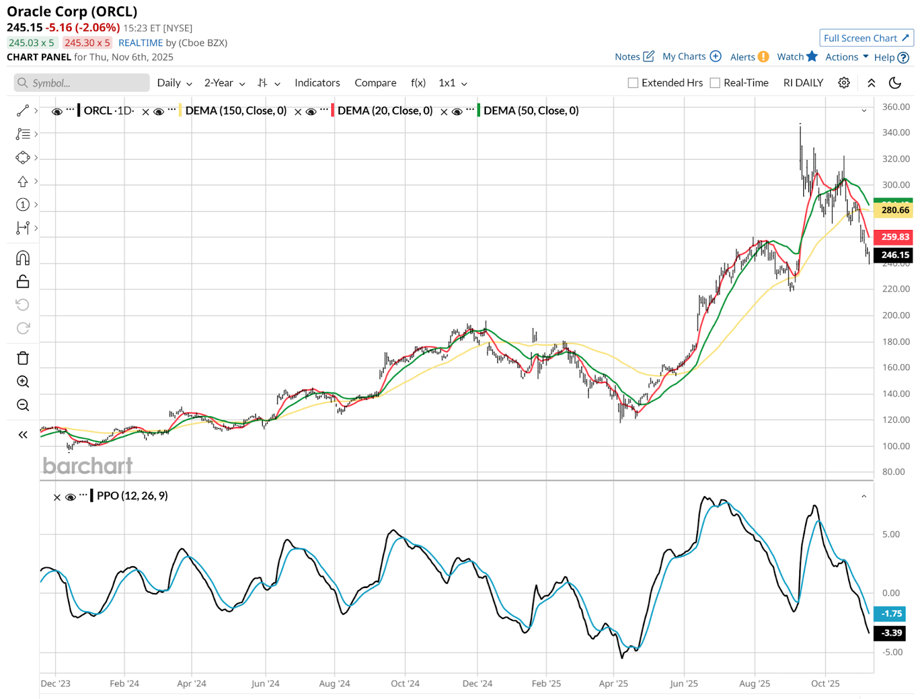The width and height of the screenshot is (920, 699).
Task: Open the Alerts link
Action: 749,57
